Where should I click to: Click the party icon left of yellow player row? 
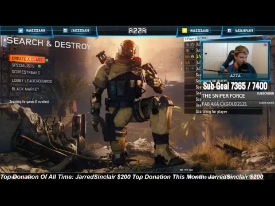pyautogui.click(x=181, y=57)
